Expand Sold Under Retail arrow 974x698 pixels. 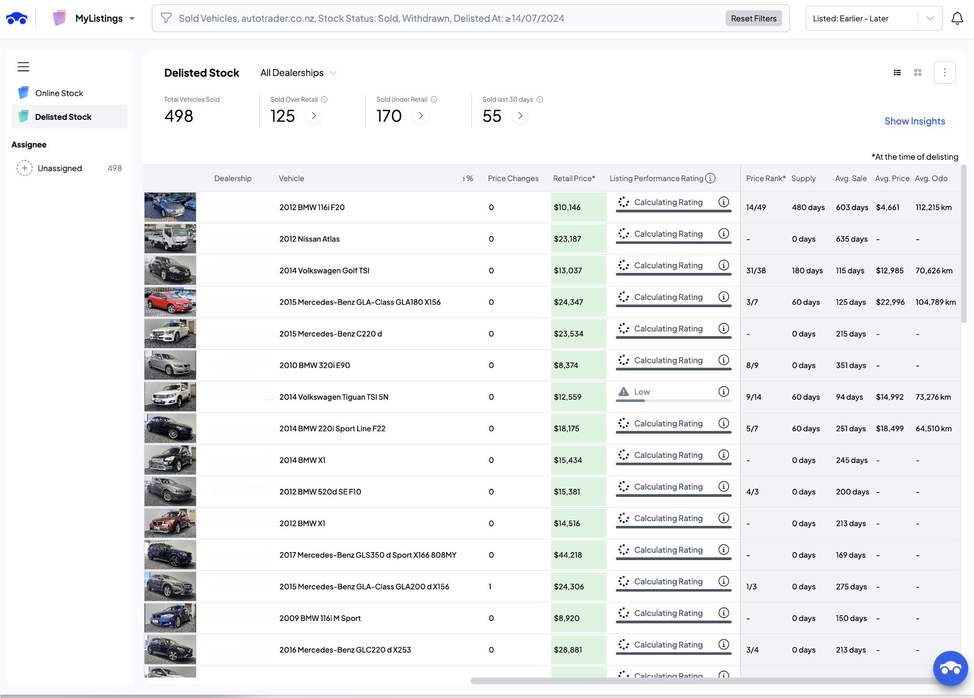[420, 116]
